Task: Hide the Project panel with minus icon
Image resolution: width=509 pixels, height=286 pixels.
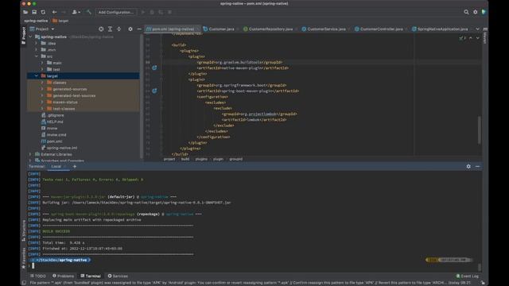Action: (139, 29)
